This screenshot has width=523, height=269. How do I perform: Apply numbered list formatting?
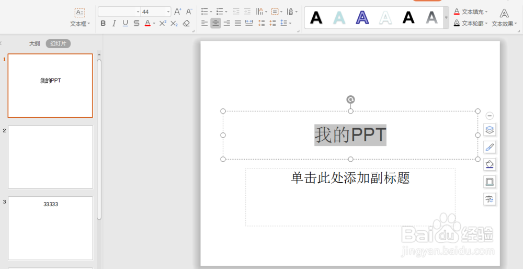click(x=220, y=12)
